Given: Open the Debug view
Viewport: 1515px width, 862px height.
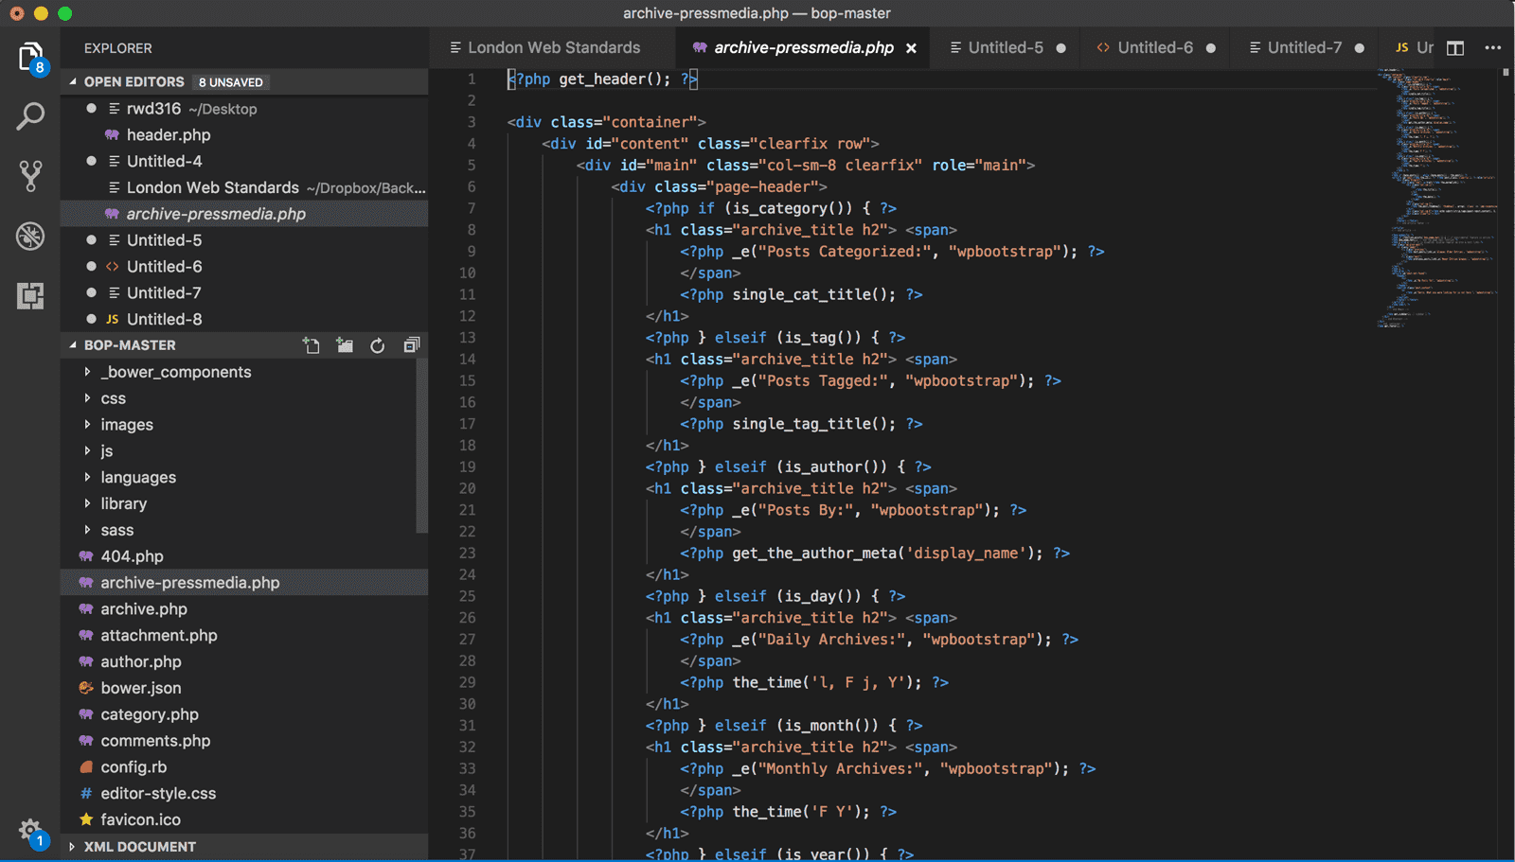Looking at the screenshot, I should coord(31,237).
